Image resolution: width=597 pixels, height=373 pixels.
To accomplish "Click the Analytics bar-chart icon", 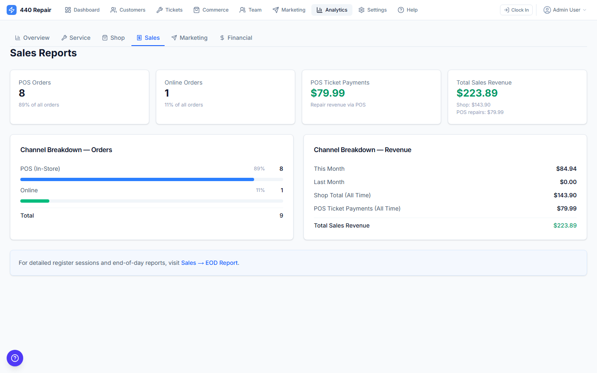I will click(318, 10).
